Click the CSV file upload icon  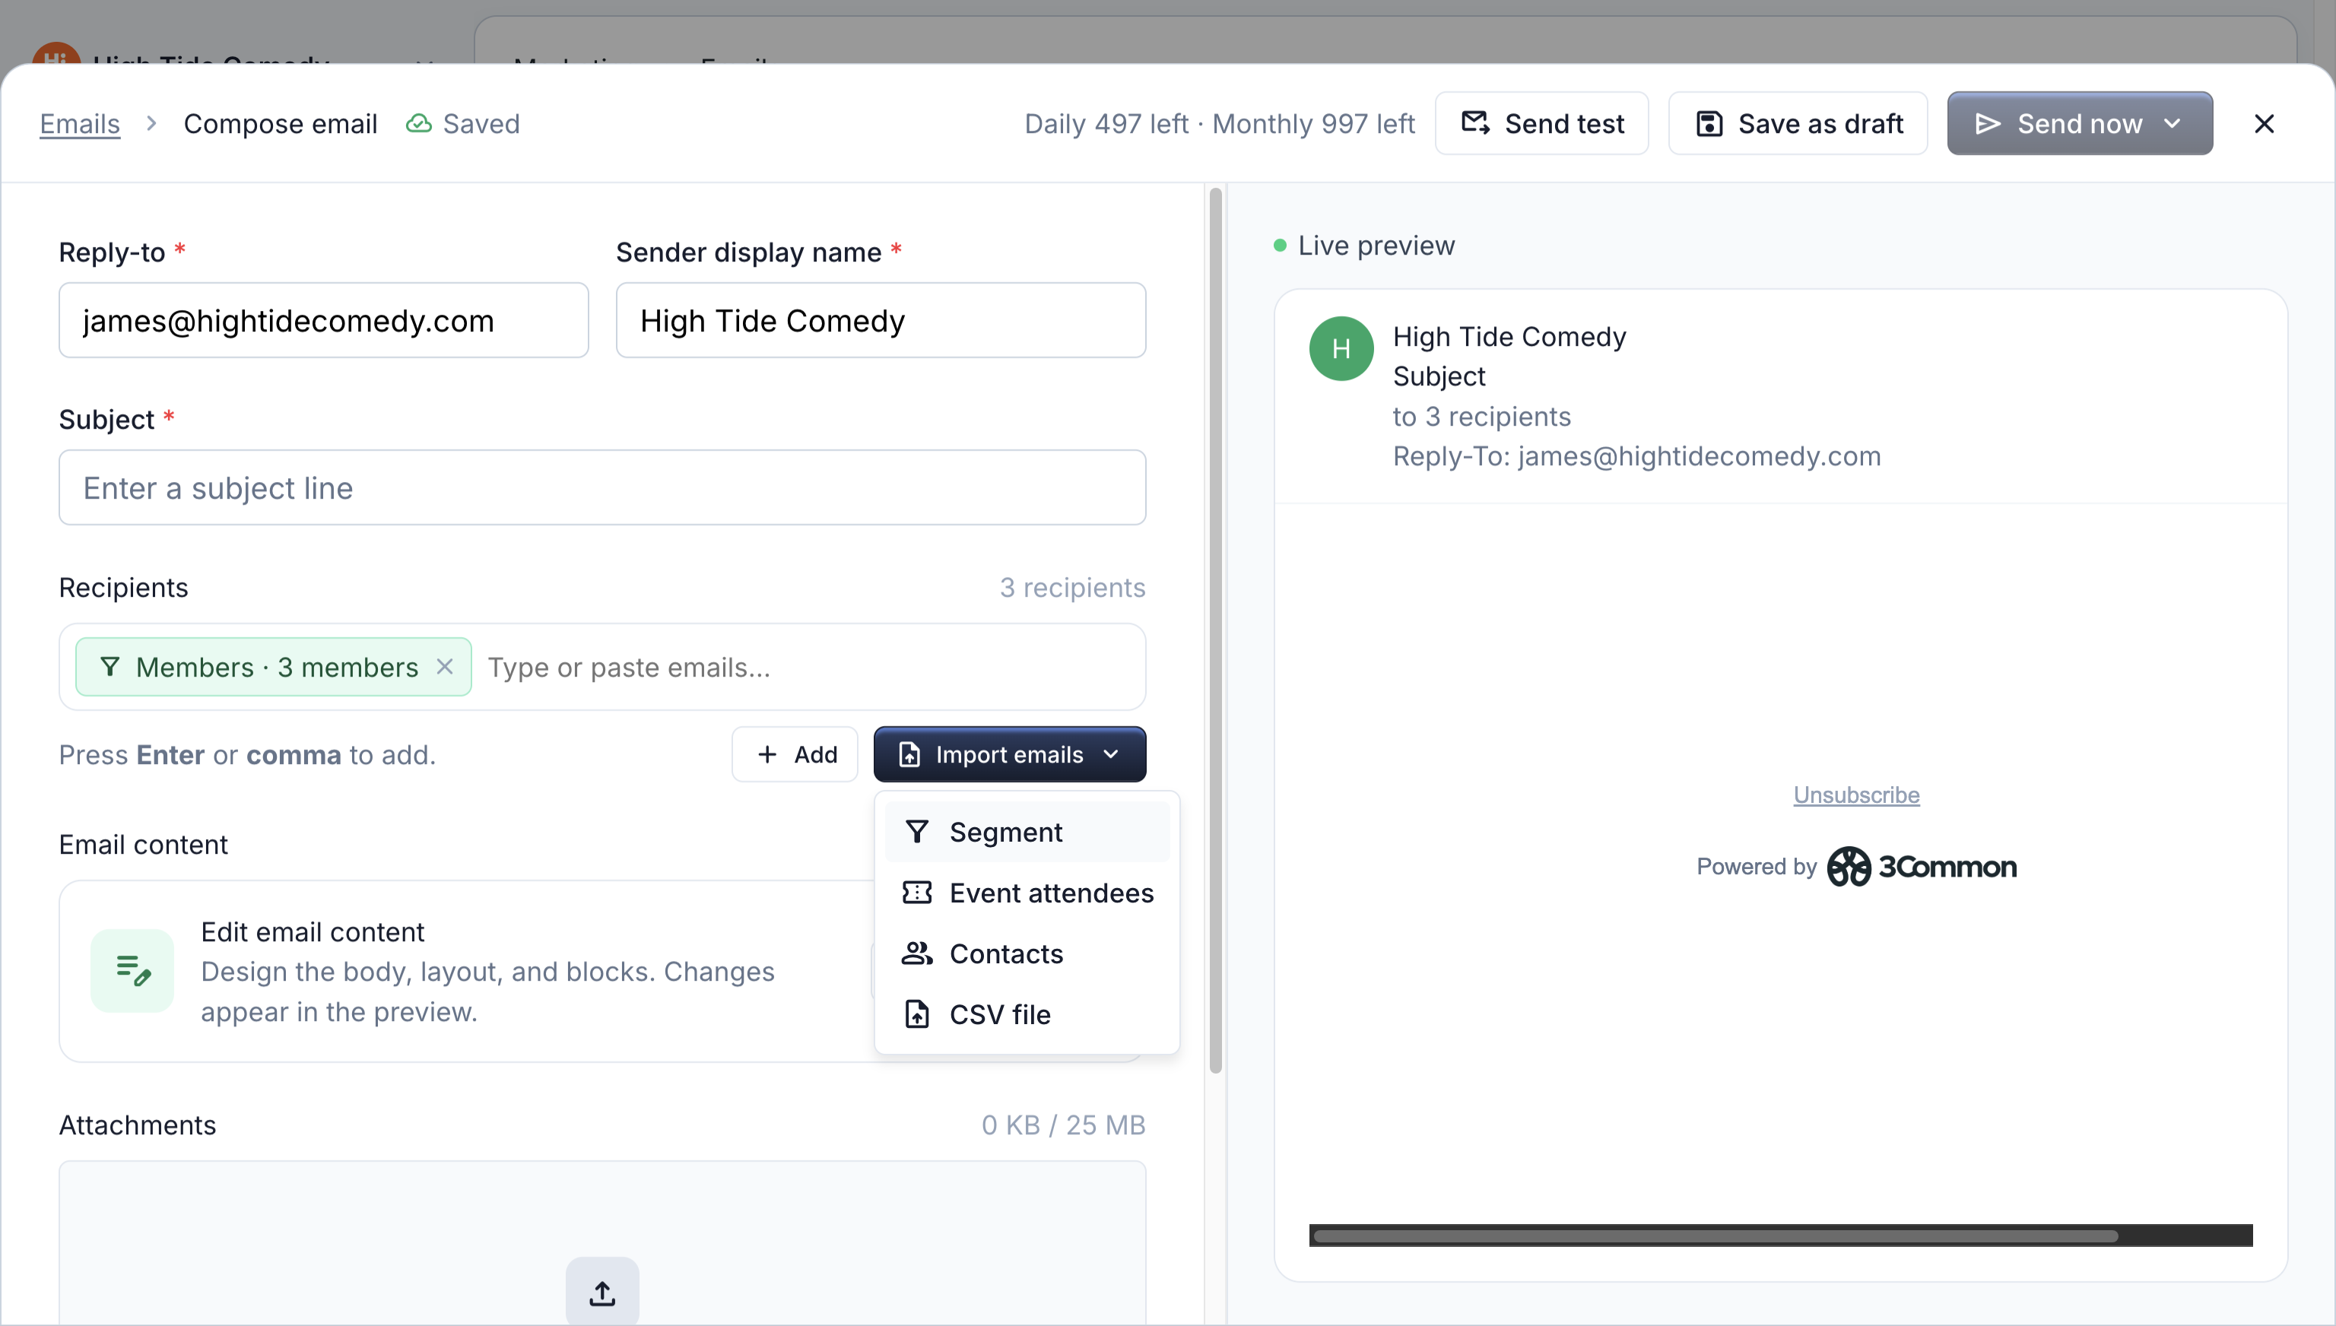click(917, 1014)
